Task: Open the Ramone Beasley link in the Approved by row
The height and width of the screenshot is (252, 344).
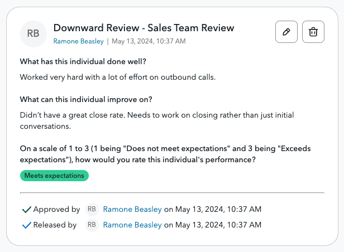Action: pos(132,210)
